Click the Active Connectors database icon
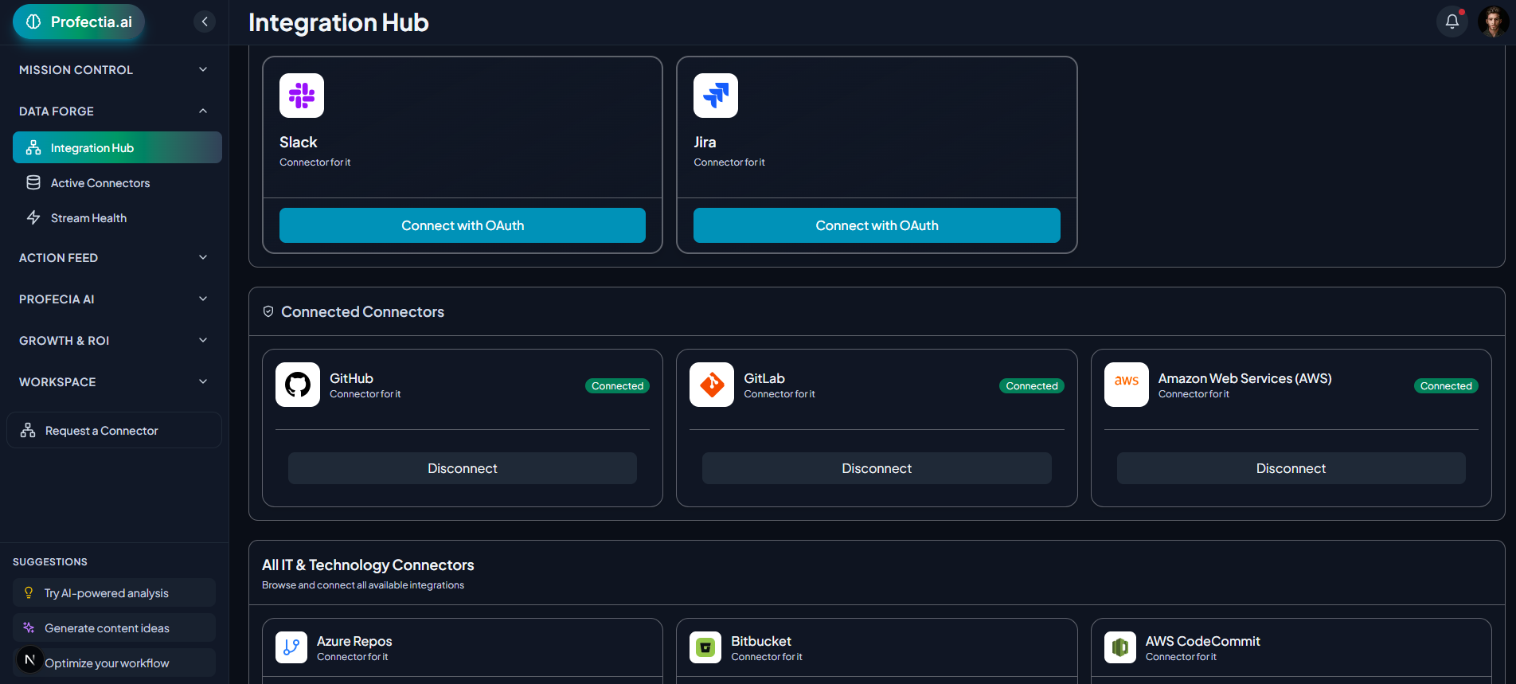This screenshot has width=1516, height=684. 33,182
